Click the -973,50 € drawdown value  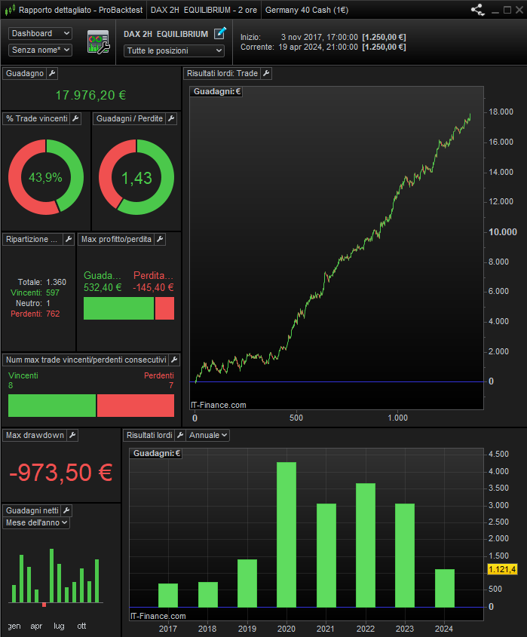point(61,473)
